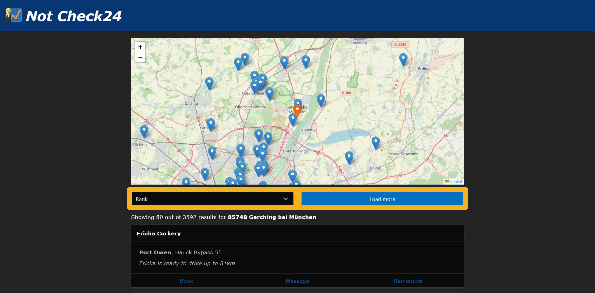Image resolution: width=595 pixels, height=293 pixels.
Task: Click the Ericka Corkery card title
Action: [x=159, y=234]
